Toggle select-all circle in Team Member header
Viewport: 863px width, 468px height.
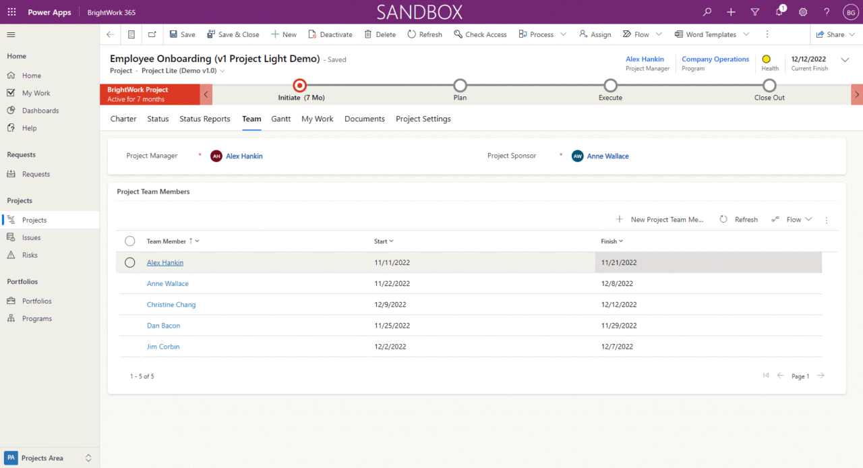point(130,241)
